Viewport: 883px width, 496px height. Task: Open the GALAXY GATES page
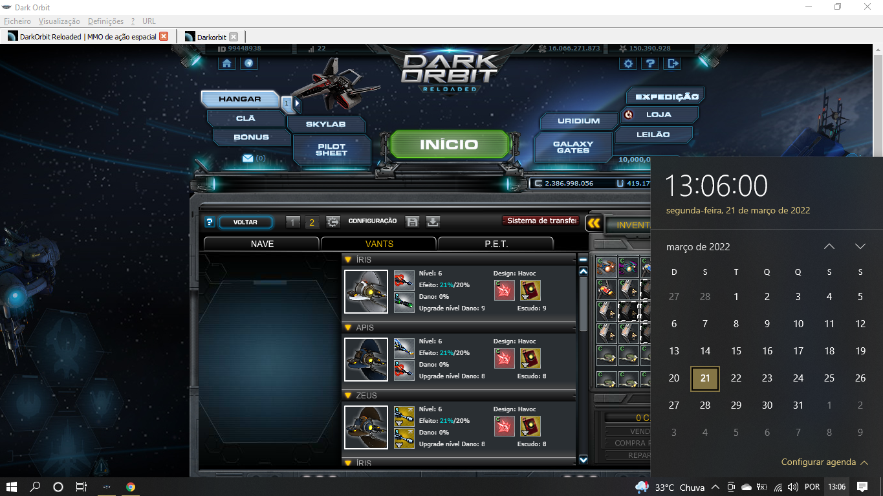(573, 147)
